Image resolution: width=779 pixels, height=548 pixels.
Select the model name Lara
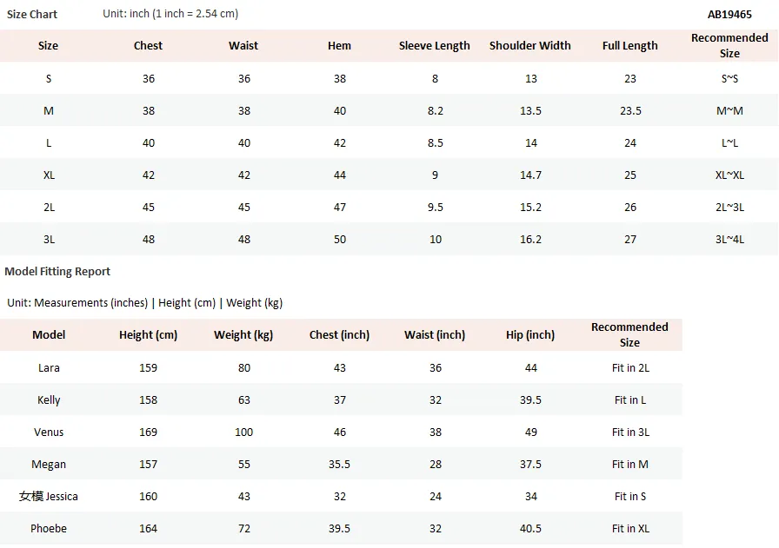point(49,368)
